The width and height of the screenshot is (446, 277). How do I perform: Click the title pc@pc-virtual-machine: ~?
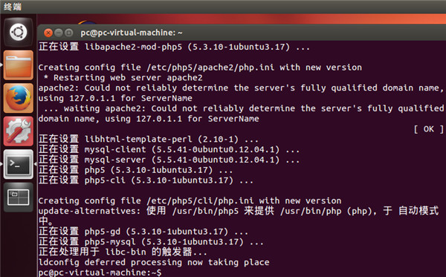click(x=132, y=33)
